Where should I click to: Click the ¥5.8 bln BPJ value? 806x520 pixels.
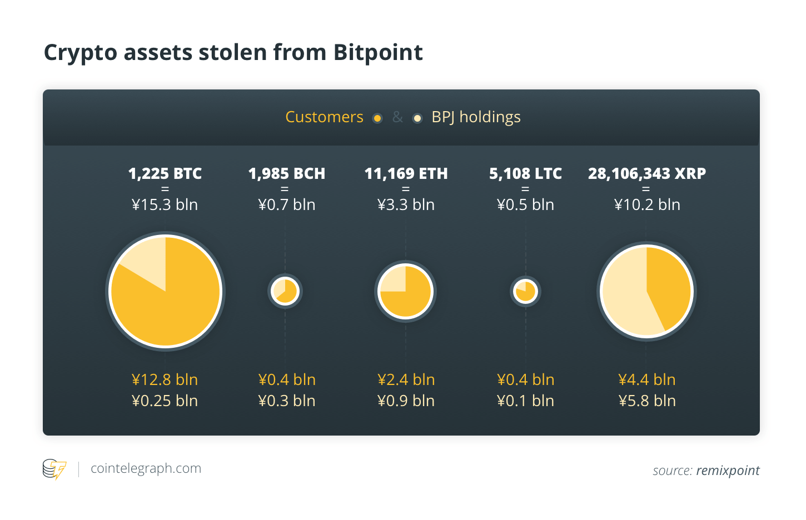tap(647, 401)
